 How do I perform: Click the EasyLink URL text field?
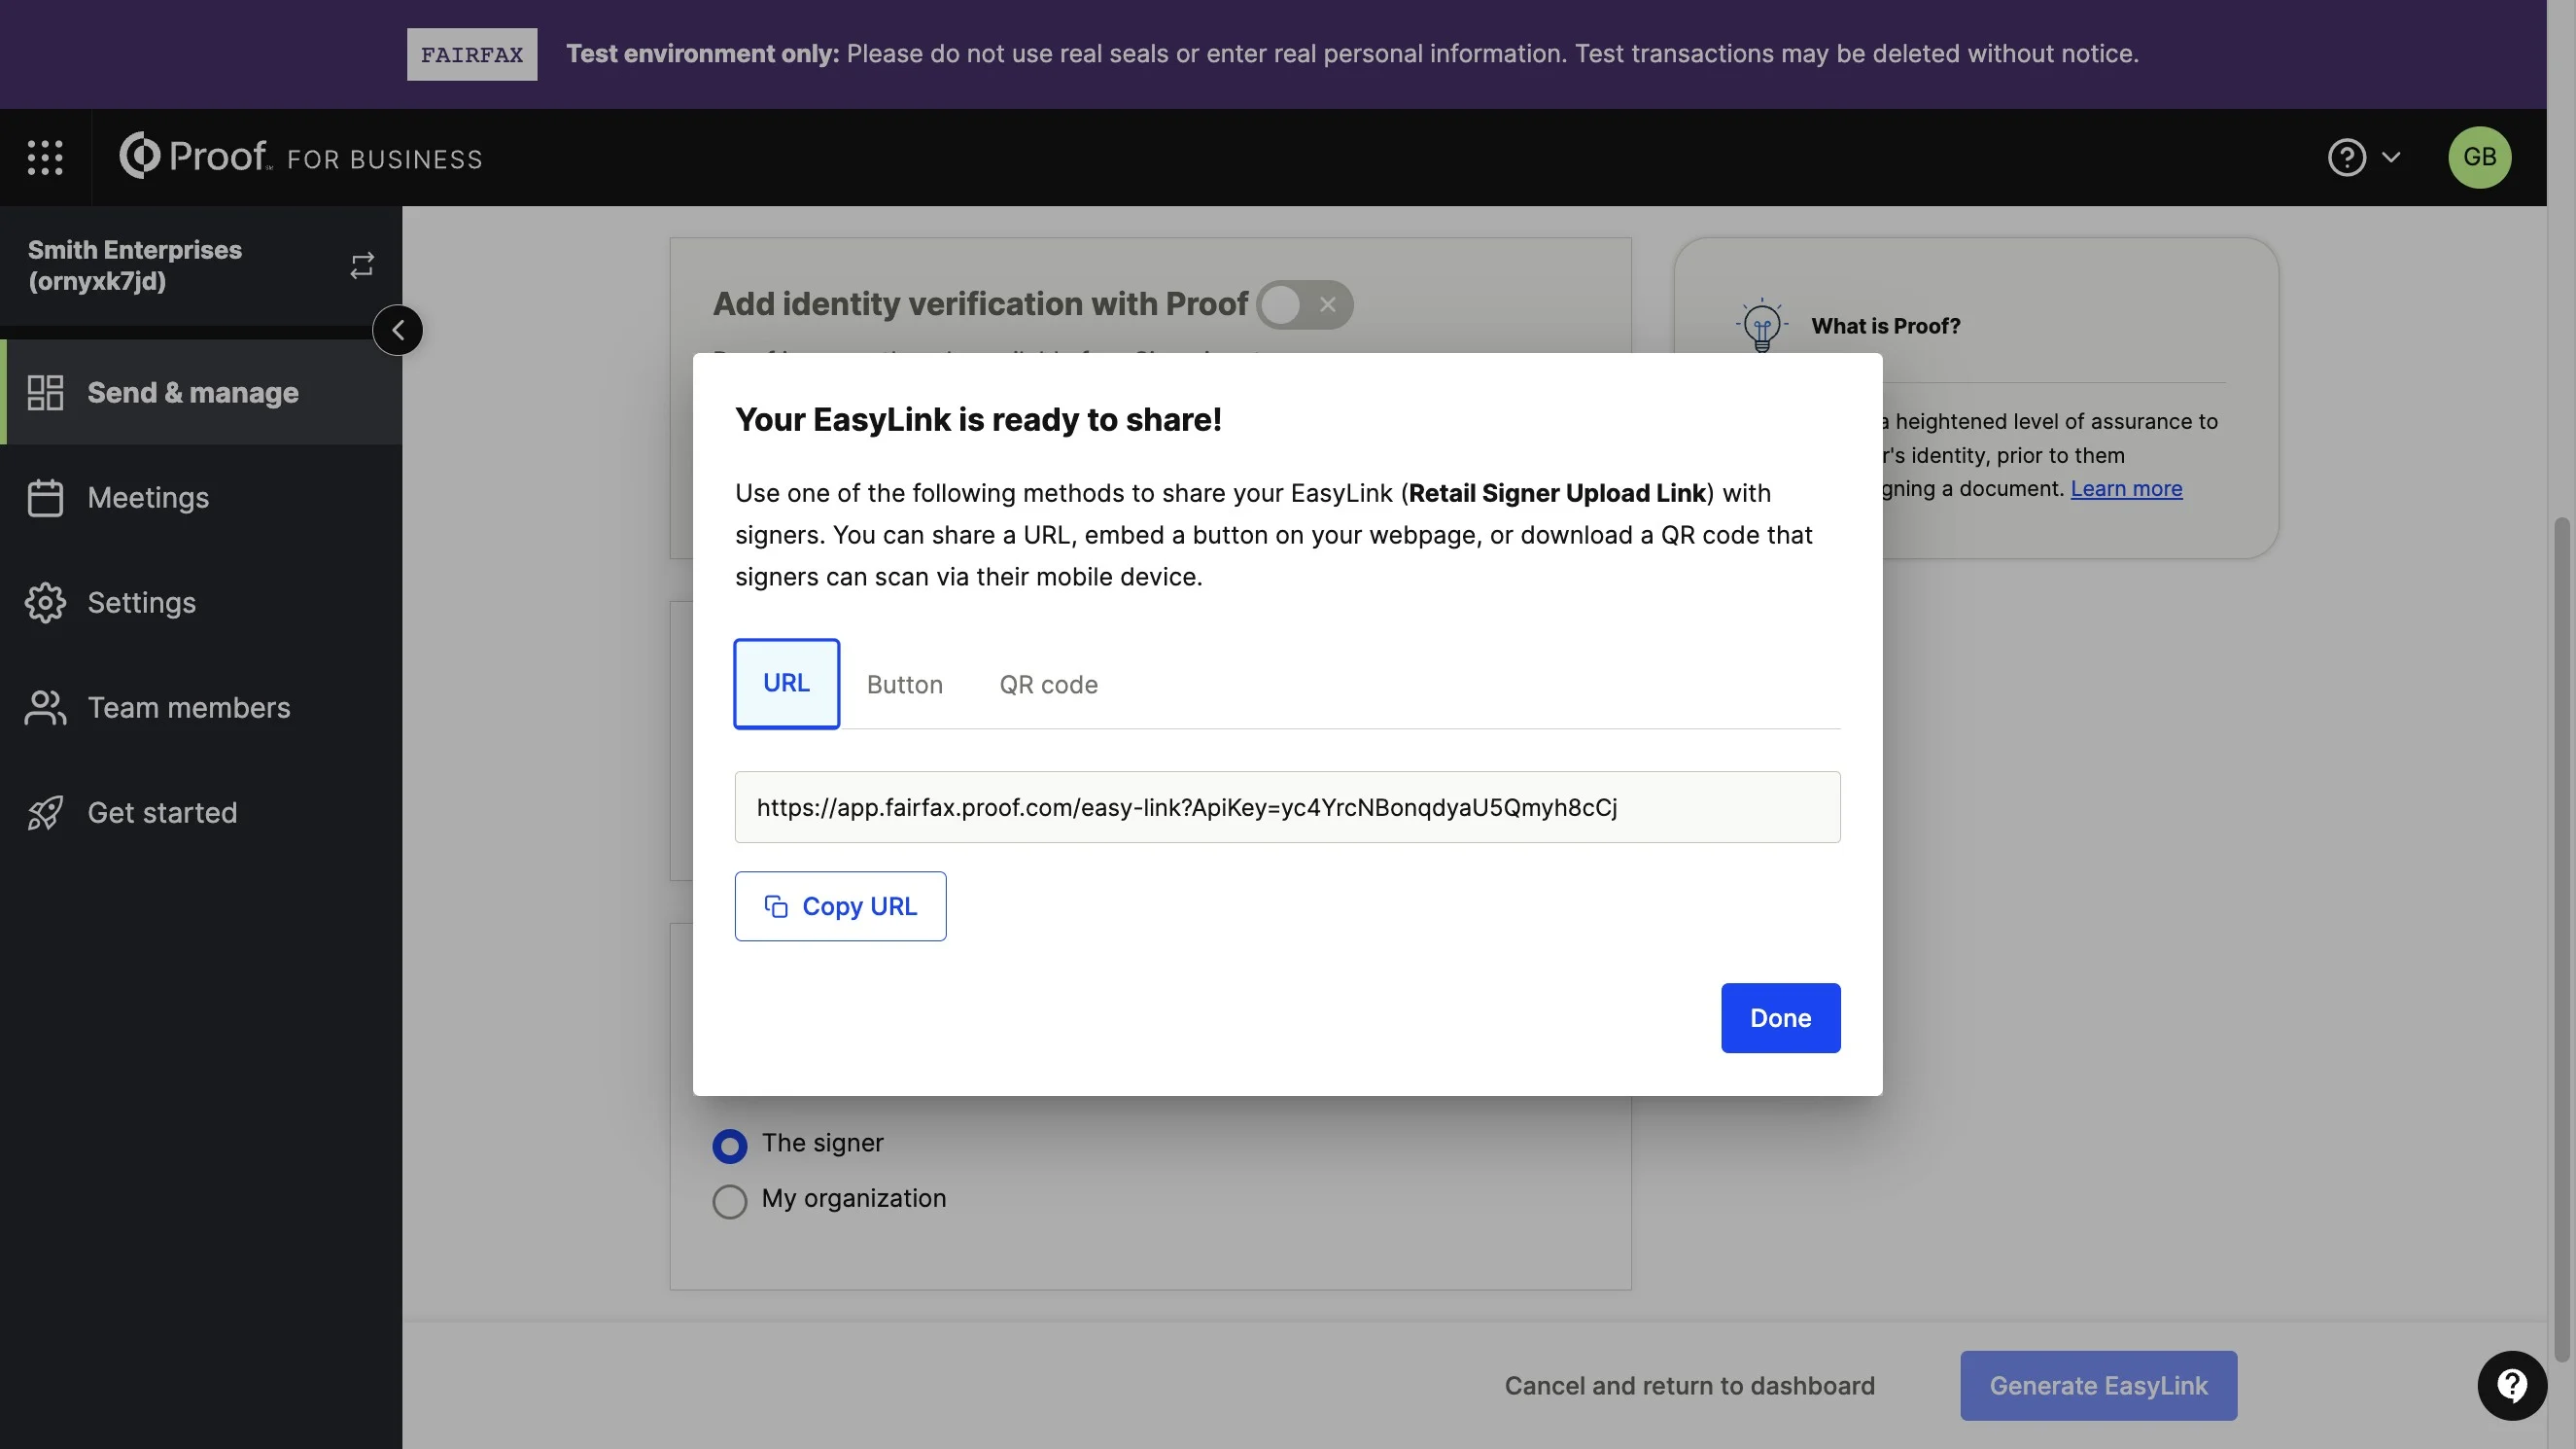click(x=1287, y=807)
